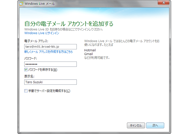Image resolution: width=189 pixels, height=134 pixels.
Task: Click the 自分の電子メール アカウントを追加する heading
Action: coord(69,24)
